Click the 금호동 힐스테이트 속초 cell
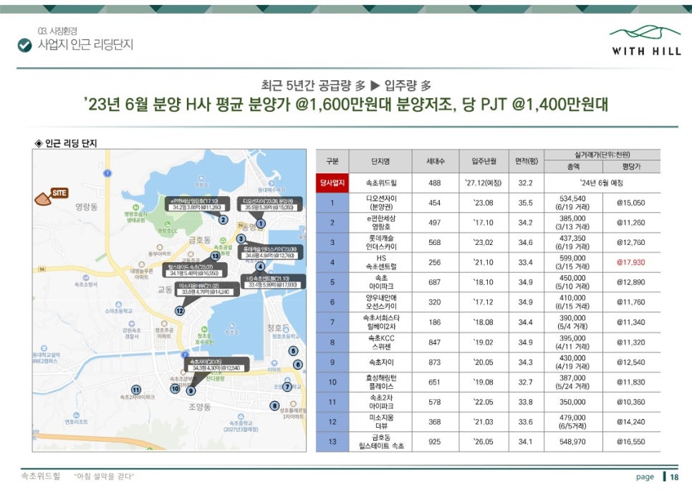The image size is (692, 490). pyautogui.click(x=380, y=441)
